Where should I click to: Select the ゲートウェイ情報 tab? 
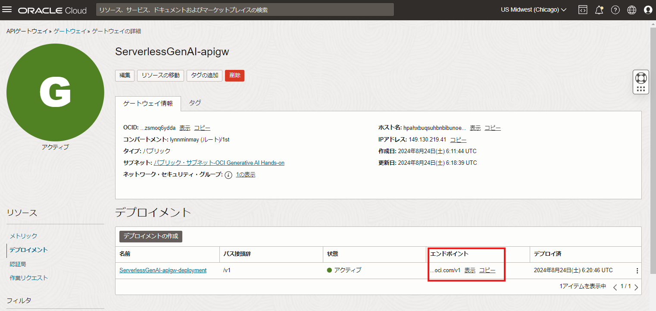148,104
